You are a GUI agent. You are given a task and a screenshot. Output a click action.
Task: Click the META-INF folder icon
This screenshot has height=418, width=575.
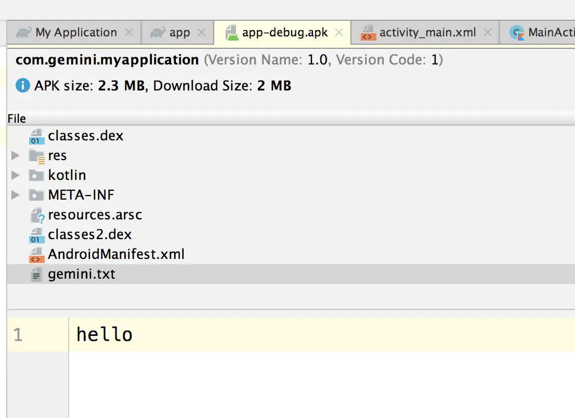(x=36, y=195)
